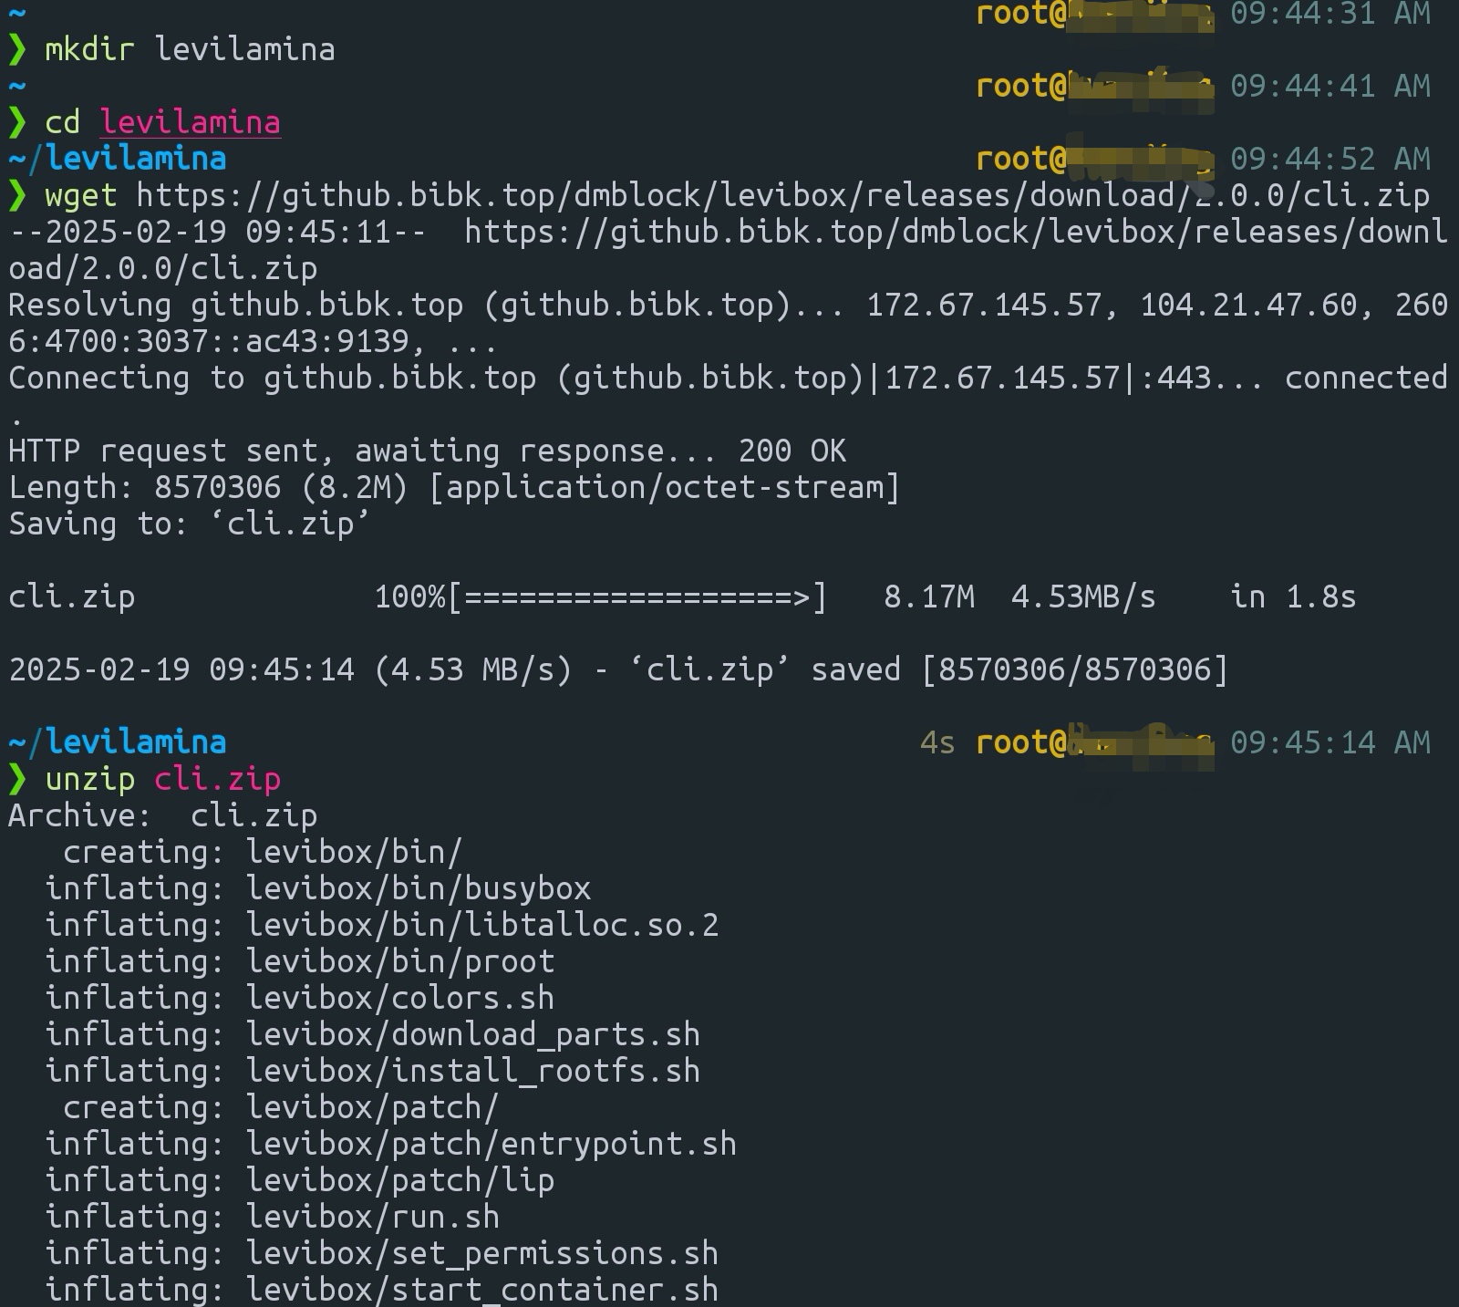Click the '4s' command duration indicator

point(937,742)
